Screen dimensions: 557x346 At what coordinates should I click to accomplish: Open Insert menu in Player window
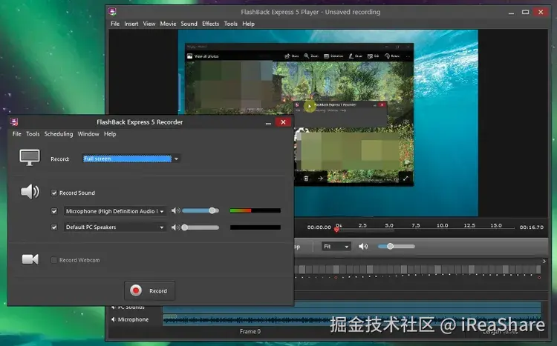coord(131,24)
